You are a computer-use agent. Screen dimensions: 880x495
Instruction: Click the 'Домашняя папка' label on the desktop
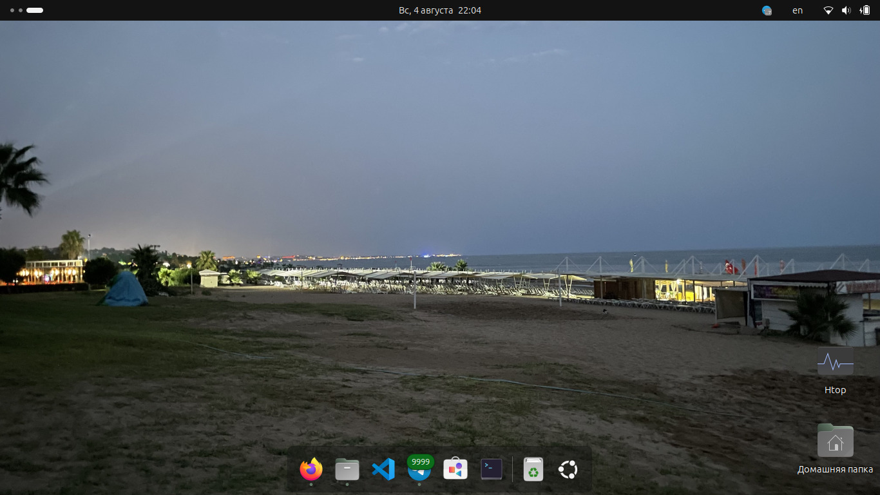pyautogui.click(x=835, y=469)
